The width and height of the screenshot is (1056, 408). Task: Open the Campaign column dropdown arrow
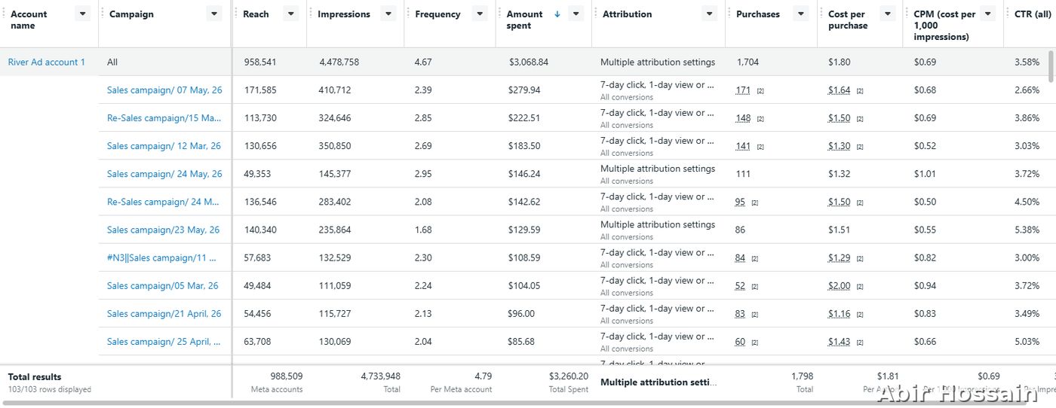[x=215, y=14]
